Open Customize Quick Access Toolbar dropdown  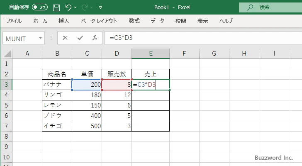pyautogui.click(x=100, y=7)
